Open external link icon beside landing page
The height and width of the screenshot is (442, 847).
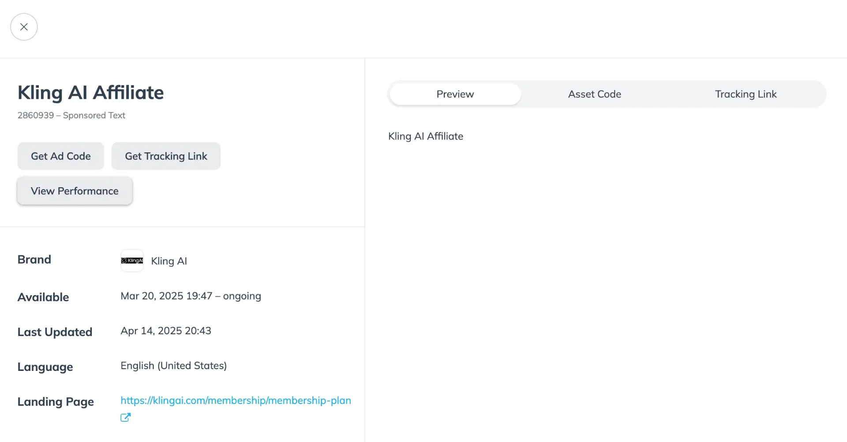point(126,417)
